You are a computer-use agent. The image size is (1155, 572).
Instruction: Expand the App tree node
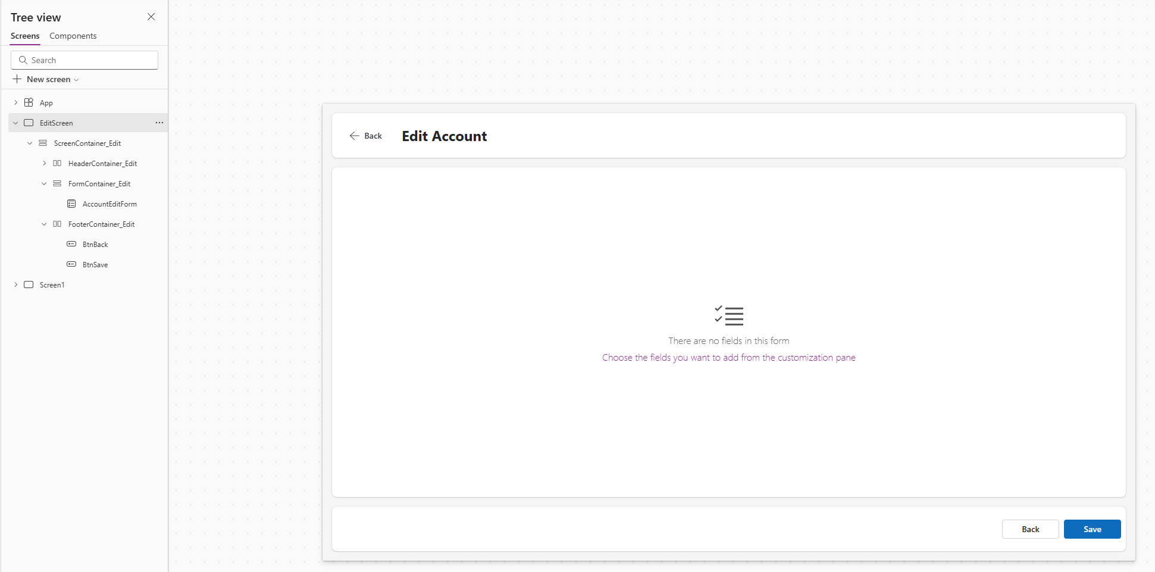click(x=15, y=102)
